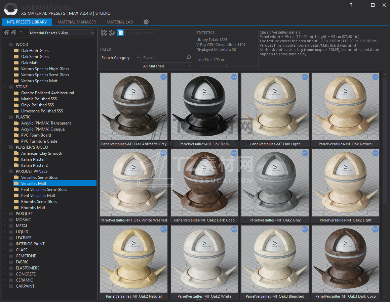390x302 pixels.
Task: Toggle the blue highlighted selection-mode icon
Action: pos(121,33)
